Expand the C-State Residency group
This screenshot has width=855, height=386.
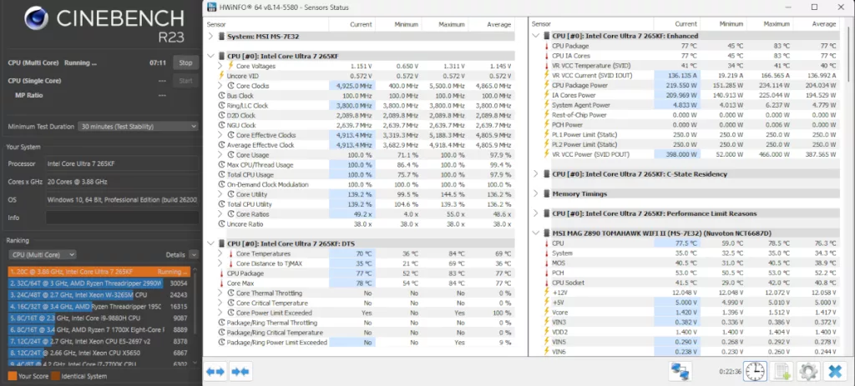point(536,174)
